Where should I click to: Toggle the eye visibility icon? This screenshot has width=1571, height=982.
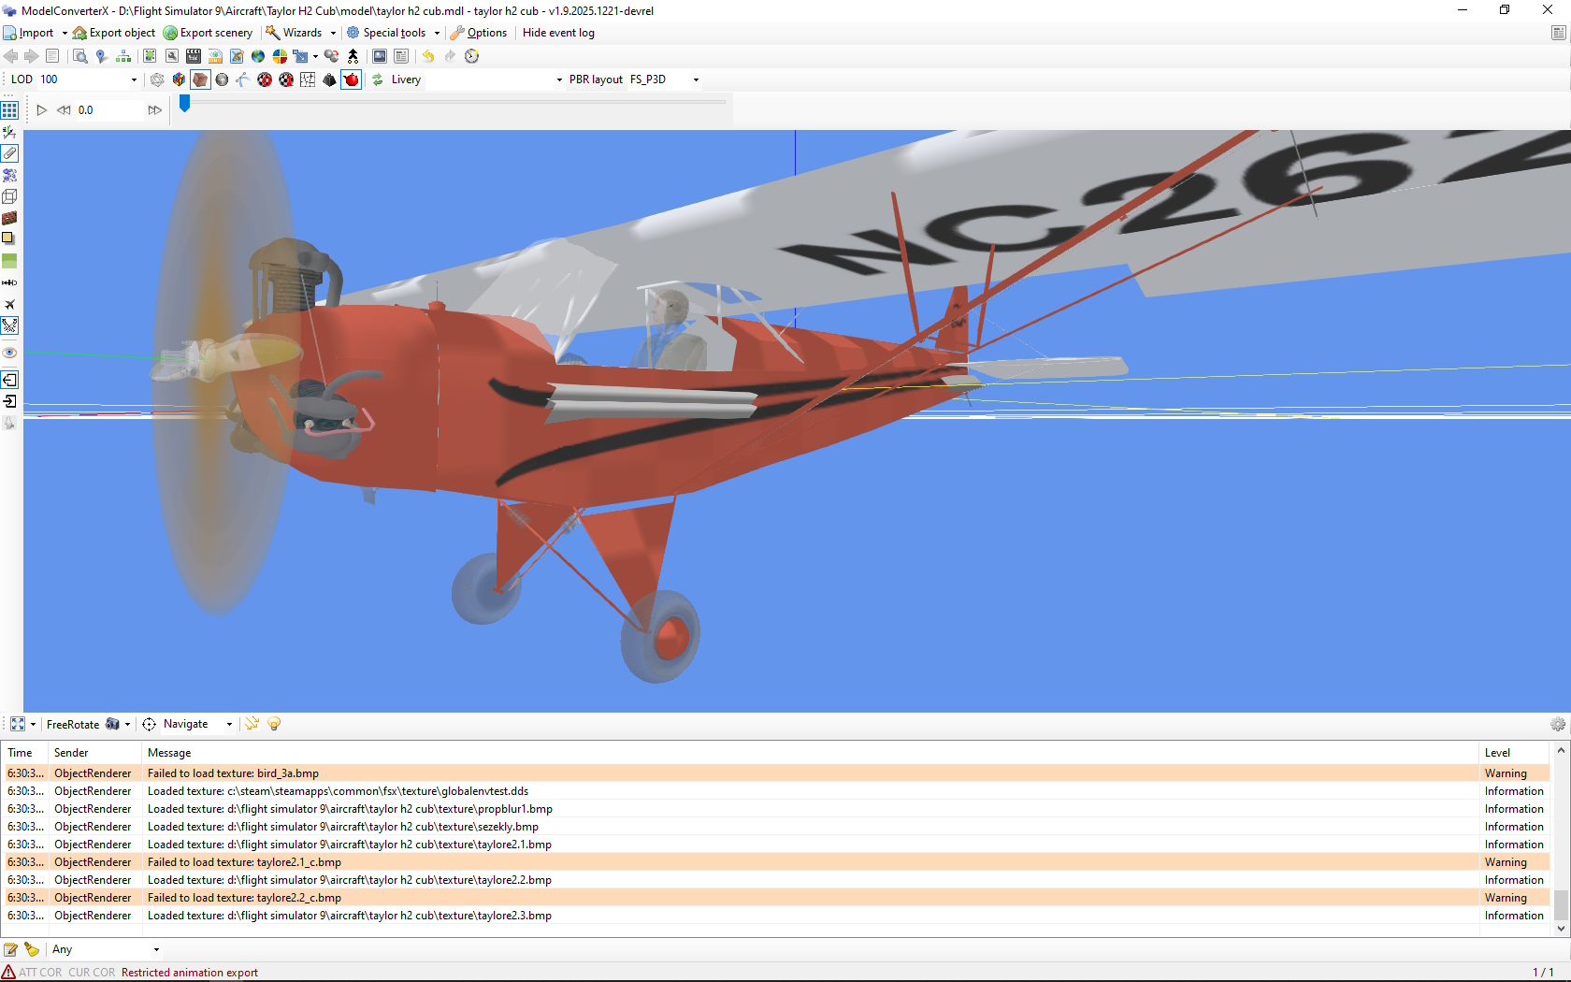click(9, 353)
